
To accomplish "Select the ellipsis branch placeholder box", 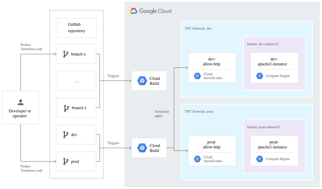I will [76, 81].
